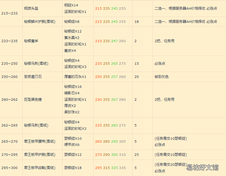Click material 秘银锭X12
The height and width of the screenshot is (176, 226).
click(x=73, y=31)
